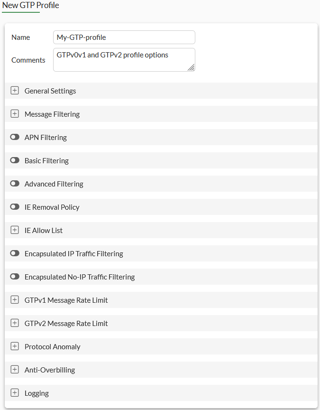Enable Encapsulated No-IP Traffic Filtering
This screenshot has width=320, height=410.
coord(15,276)
